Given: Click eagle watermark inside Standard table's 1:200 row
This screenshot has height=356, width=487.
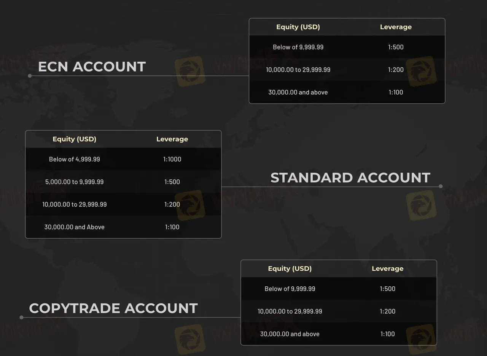Looking at the screenshot, I should click(190, 205).
